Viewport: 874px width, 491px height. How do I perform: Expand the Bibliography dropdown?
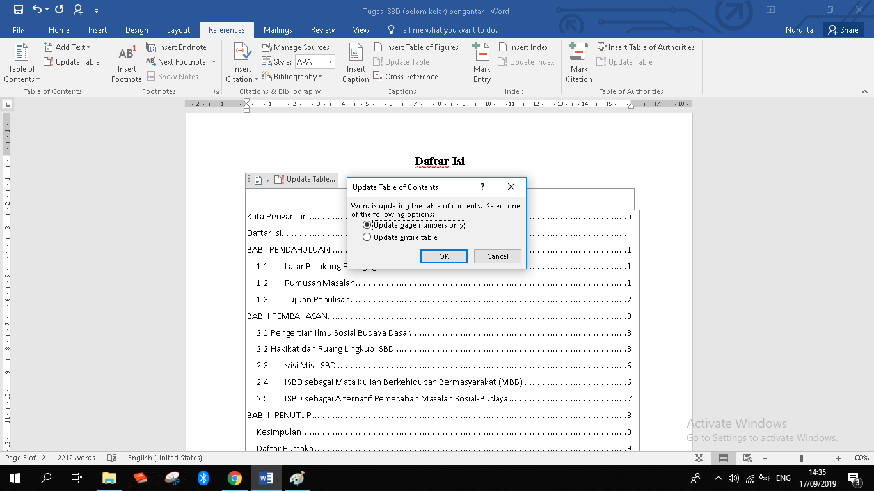coord(320,77)
